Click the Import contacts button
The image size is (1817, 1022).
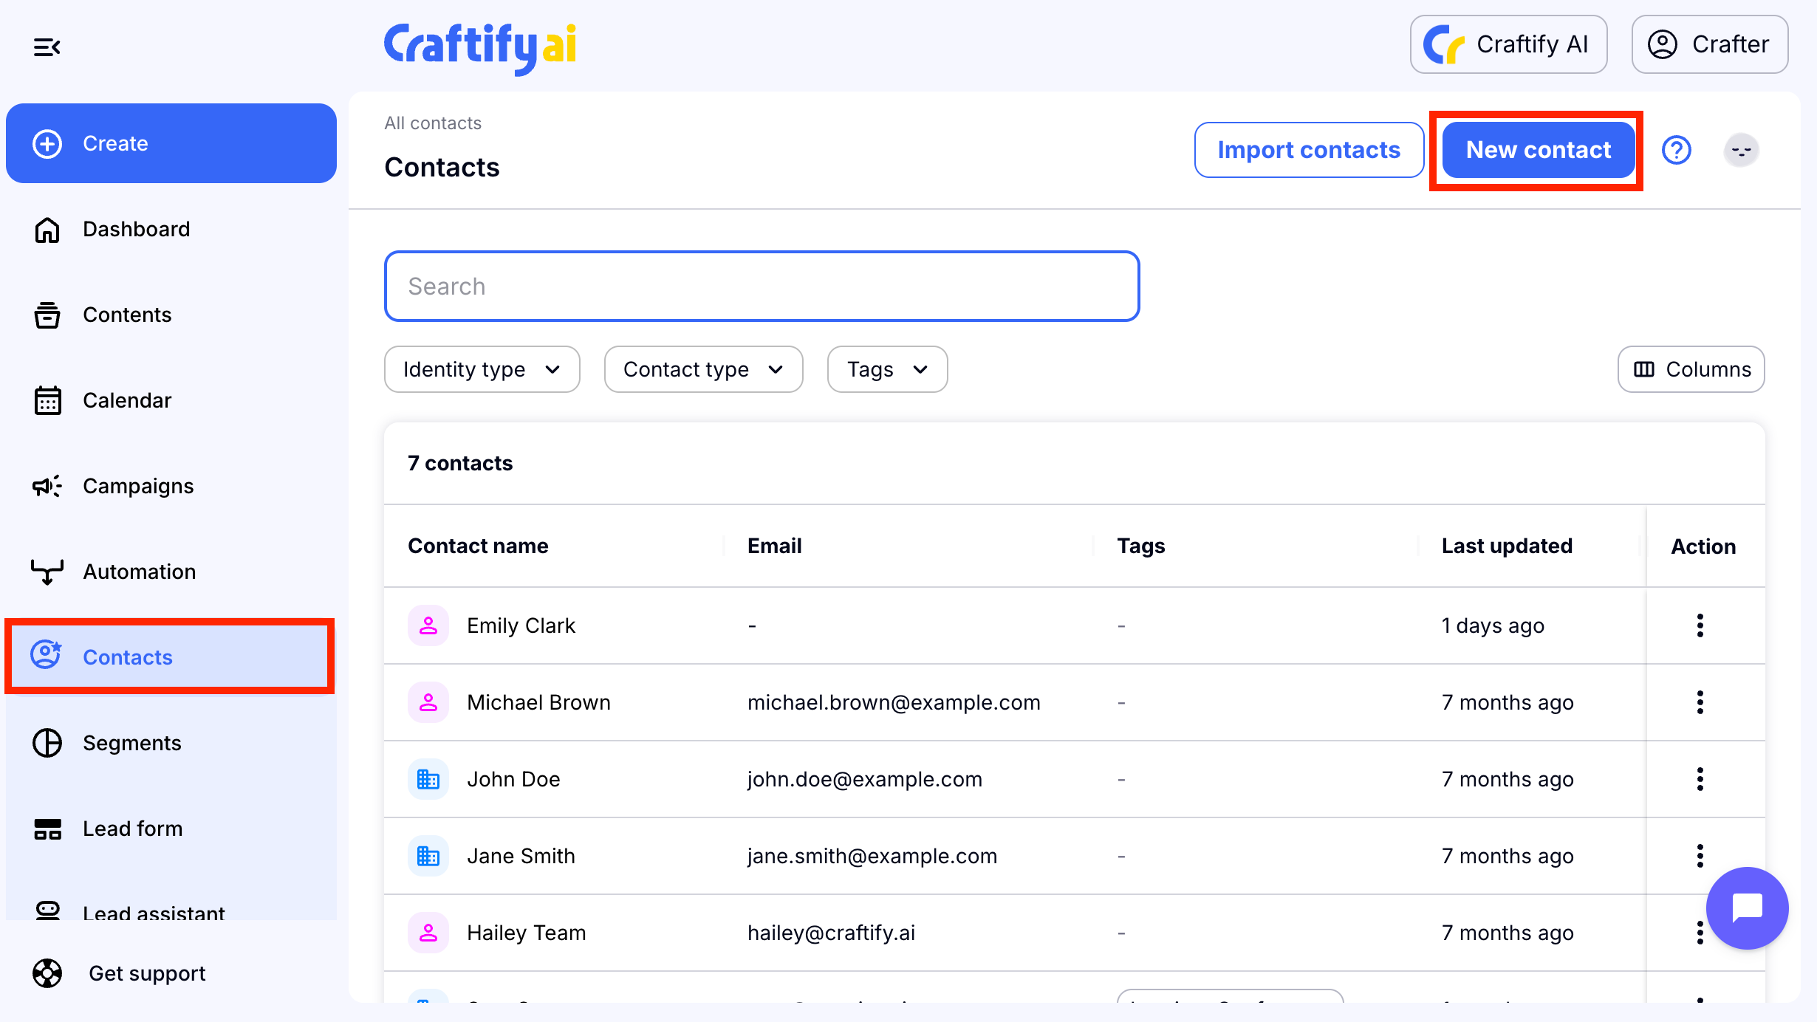[x=1308, y=150]
